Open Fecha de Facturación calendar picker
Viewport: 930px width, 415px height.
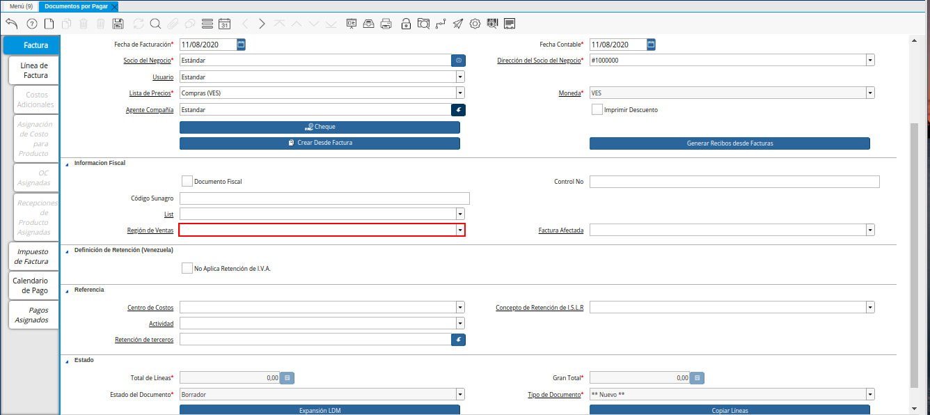pos(241,45)
